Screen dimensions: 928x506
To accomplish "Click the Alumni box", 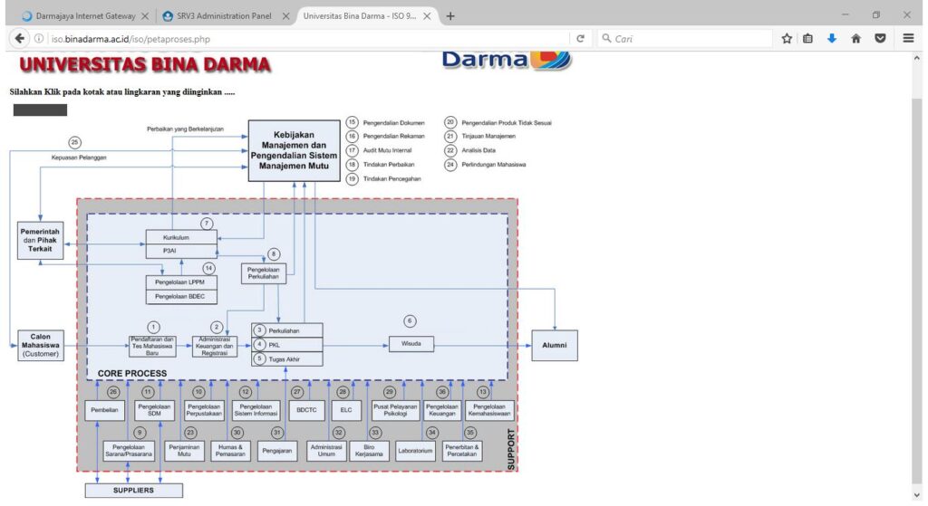I will point(555,345).
